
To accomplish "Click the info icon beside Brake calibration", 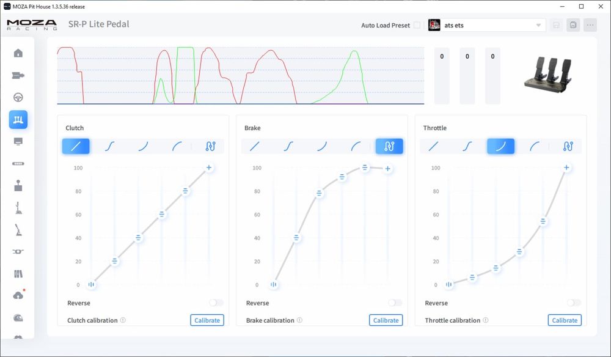I will coord(299,320).
